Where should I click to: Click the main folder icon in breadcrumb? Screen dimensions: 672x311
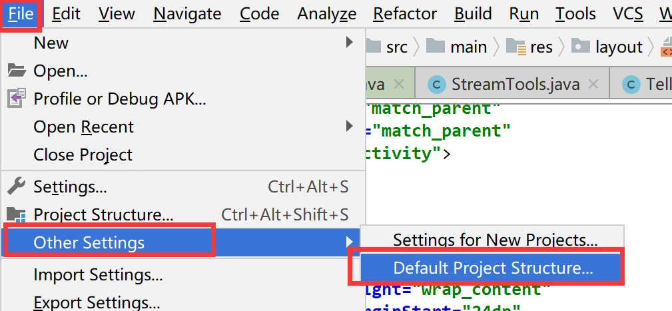pos(436,46)
